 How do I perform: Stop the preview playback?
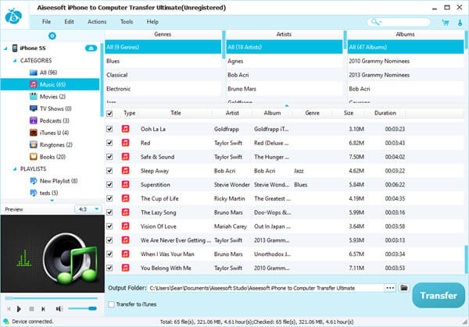31,309
